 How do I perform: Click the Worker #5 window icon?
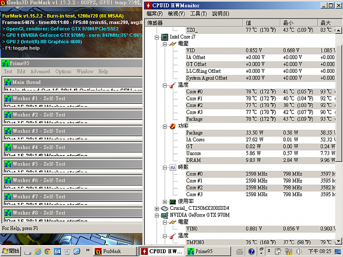[x=8, y=164]
